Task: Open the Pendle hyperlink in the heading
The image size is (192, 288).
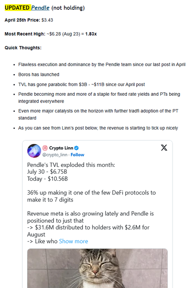Action: (40, 8)
